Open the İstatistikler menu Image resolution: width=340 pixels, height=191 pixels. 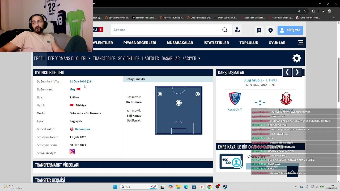pyautogui.click(x=216, y=43)
